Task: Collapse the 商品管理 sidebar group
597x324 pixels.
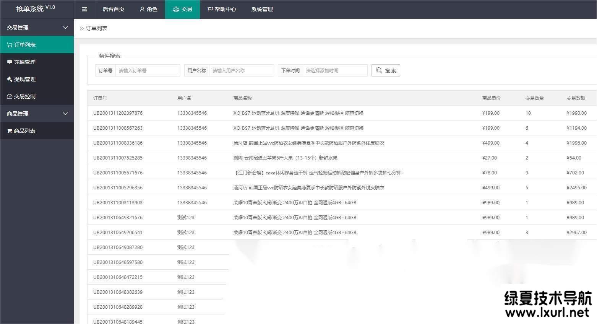Action: [x=37, y=114]
